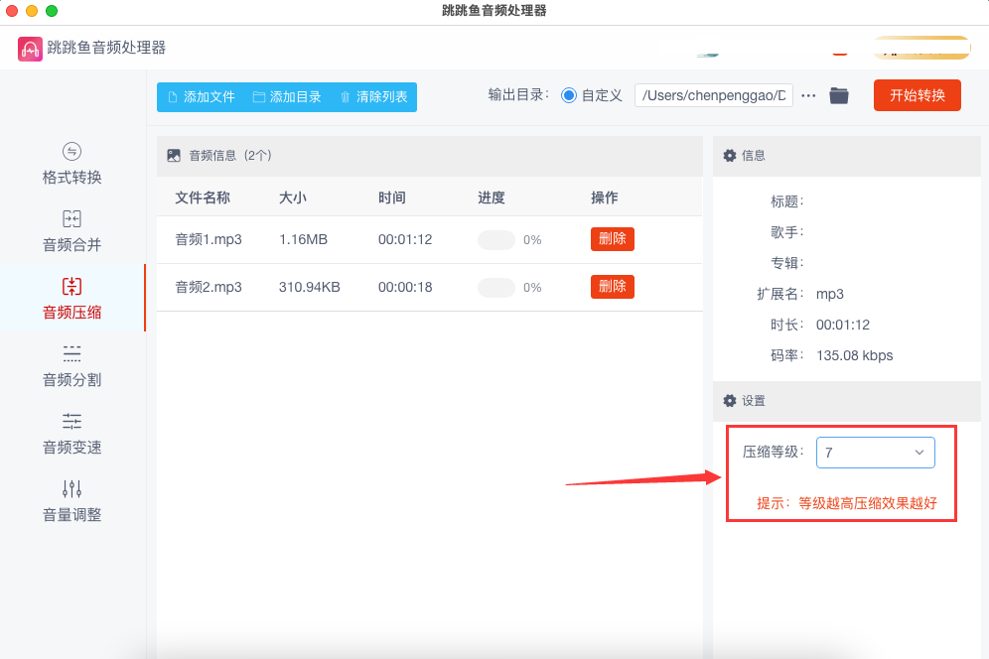Click the 310.94KB size cell
The width and height of the screenshot is (989, 659).
coord(310,288)
